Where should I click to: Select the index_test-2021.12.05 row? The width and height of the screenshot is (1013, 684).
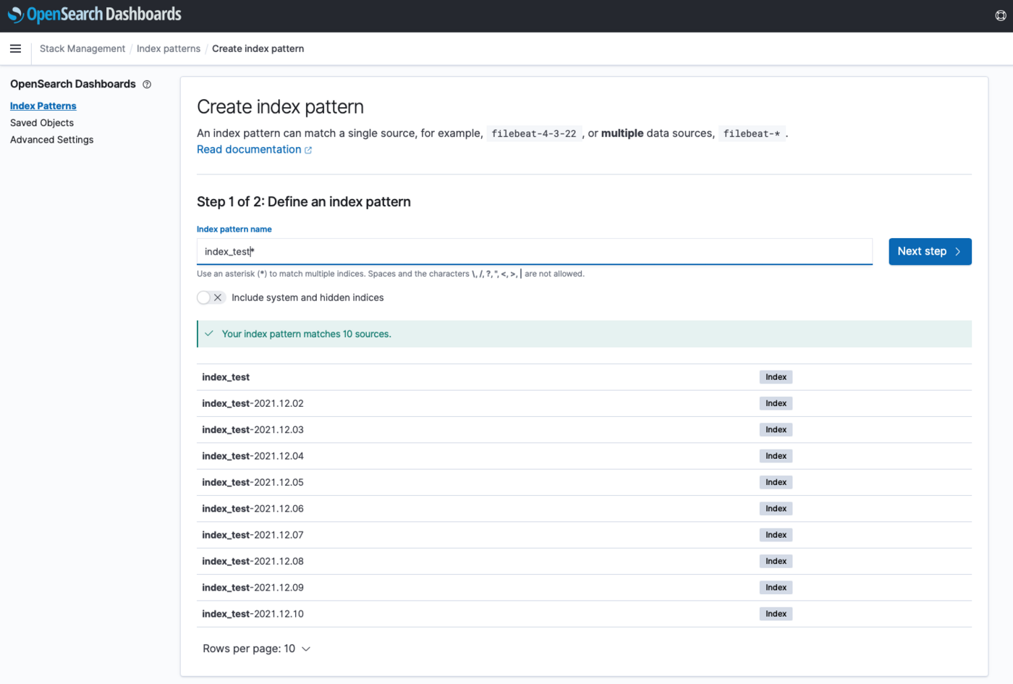pyautogui.click(x=253, y=482)
